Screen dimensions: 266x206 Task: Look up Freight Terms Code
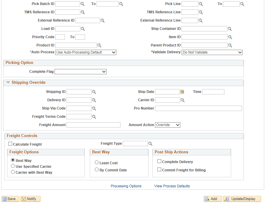(94, 117)
